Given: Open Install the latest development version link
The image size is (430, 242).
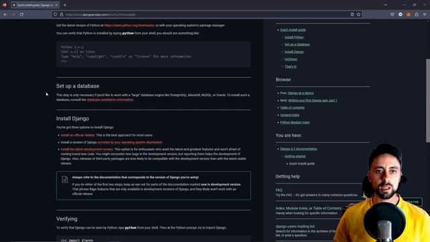Looking at the screenshot, I should pos(87,149).
